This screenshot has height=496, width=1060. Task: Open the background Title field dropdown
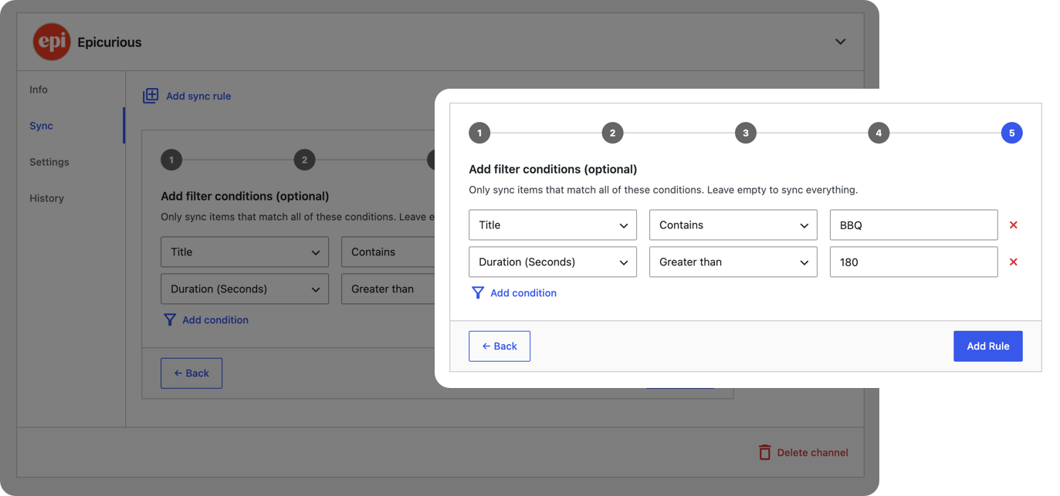coord(245,252)
